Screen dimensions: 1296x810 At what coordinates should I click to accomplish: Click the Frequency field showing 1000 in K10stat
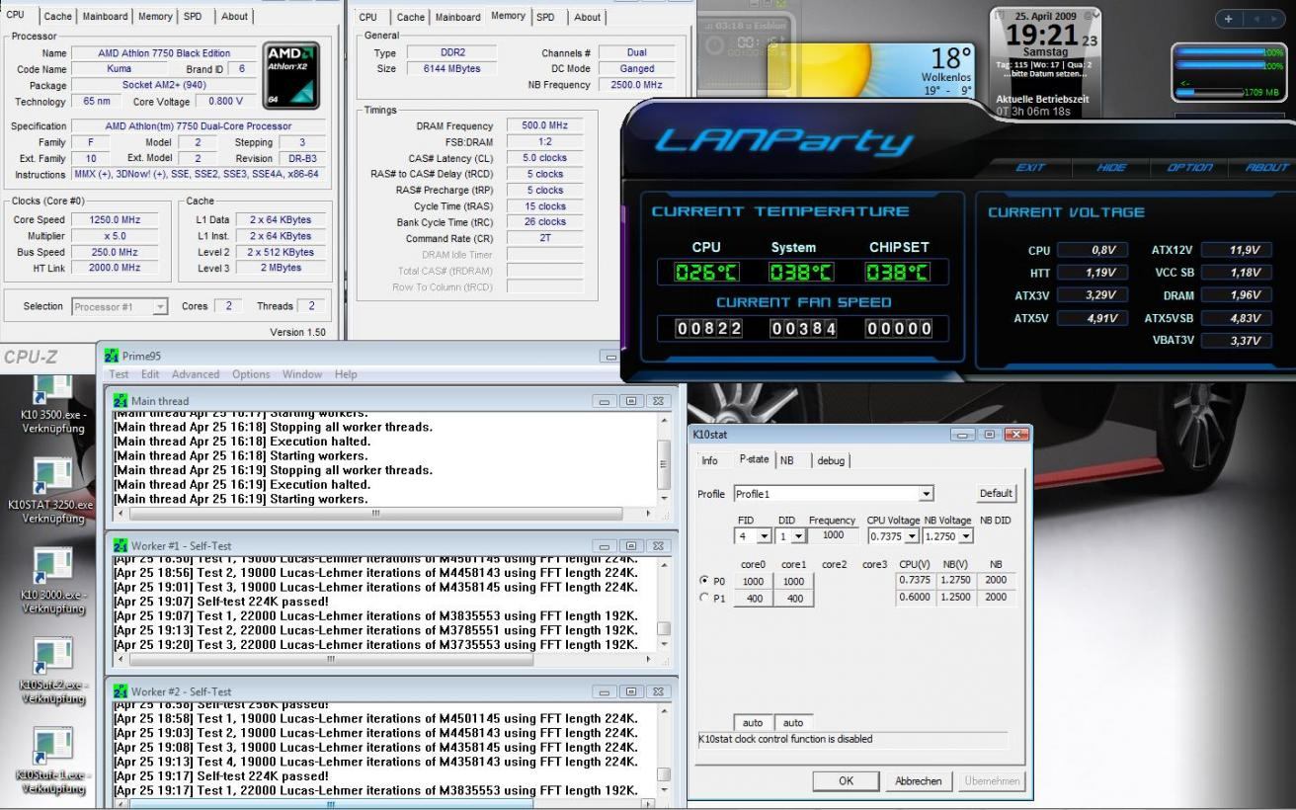click(x=835, y=535)
